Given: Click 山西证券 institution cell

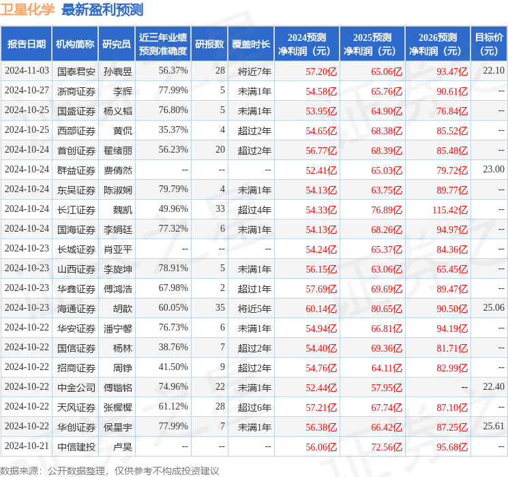Looking at the screenshot, I should point(76,269).
